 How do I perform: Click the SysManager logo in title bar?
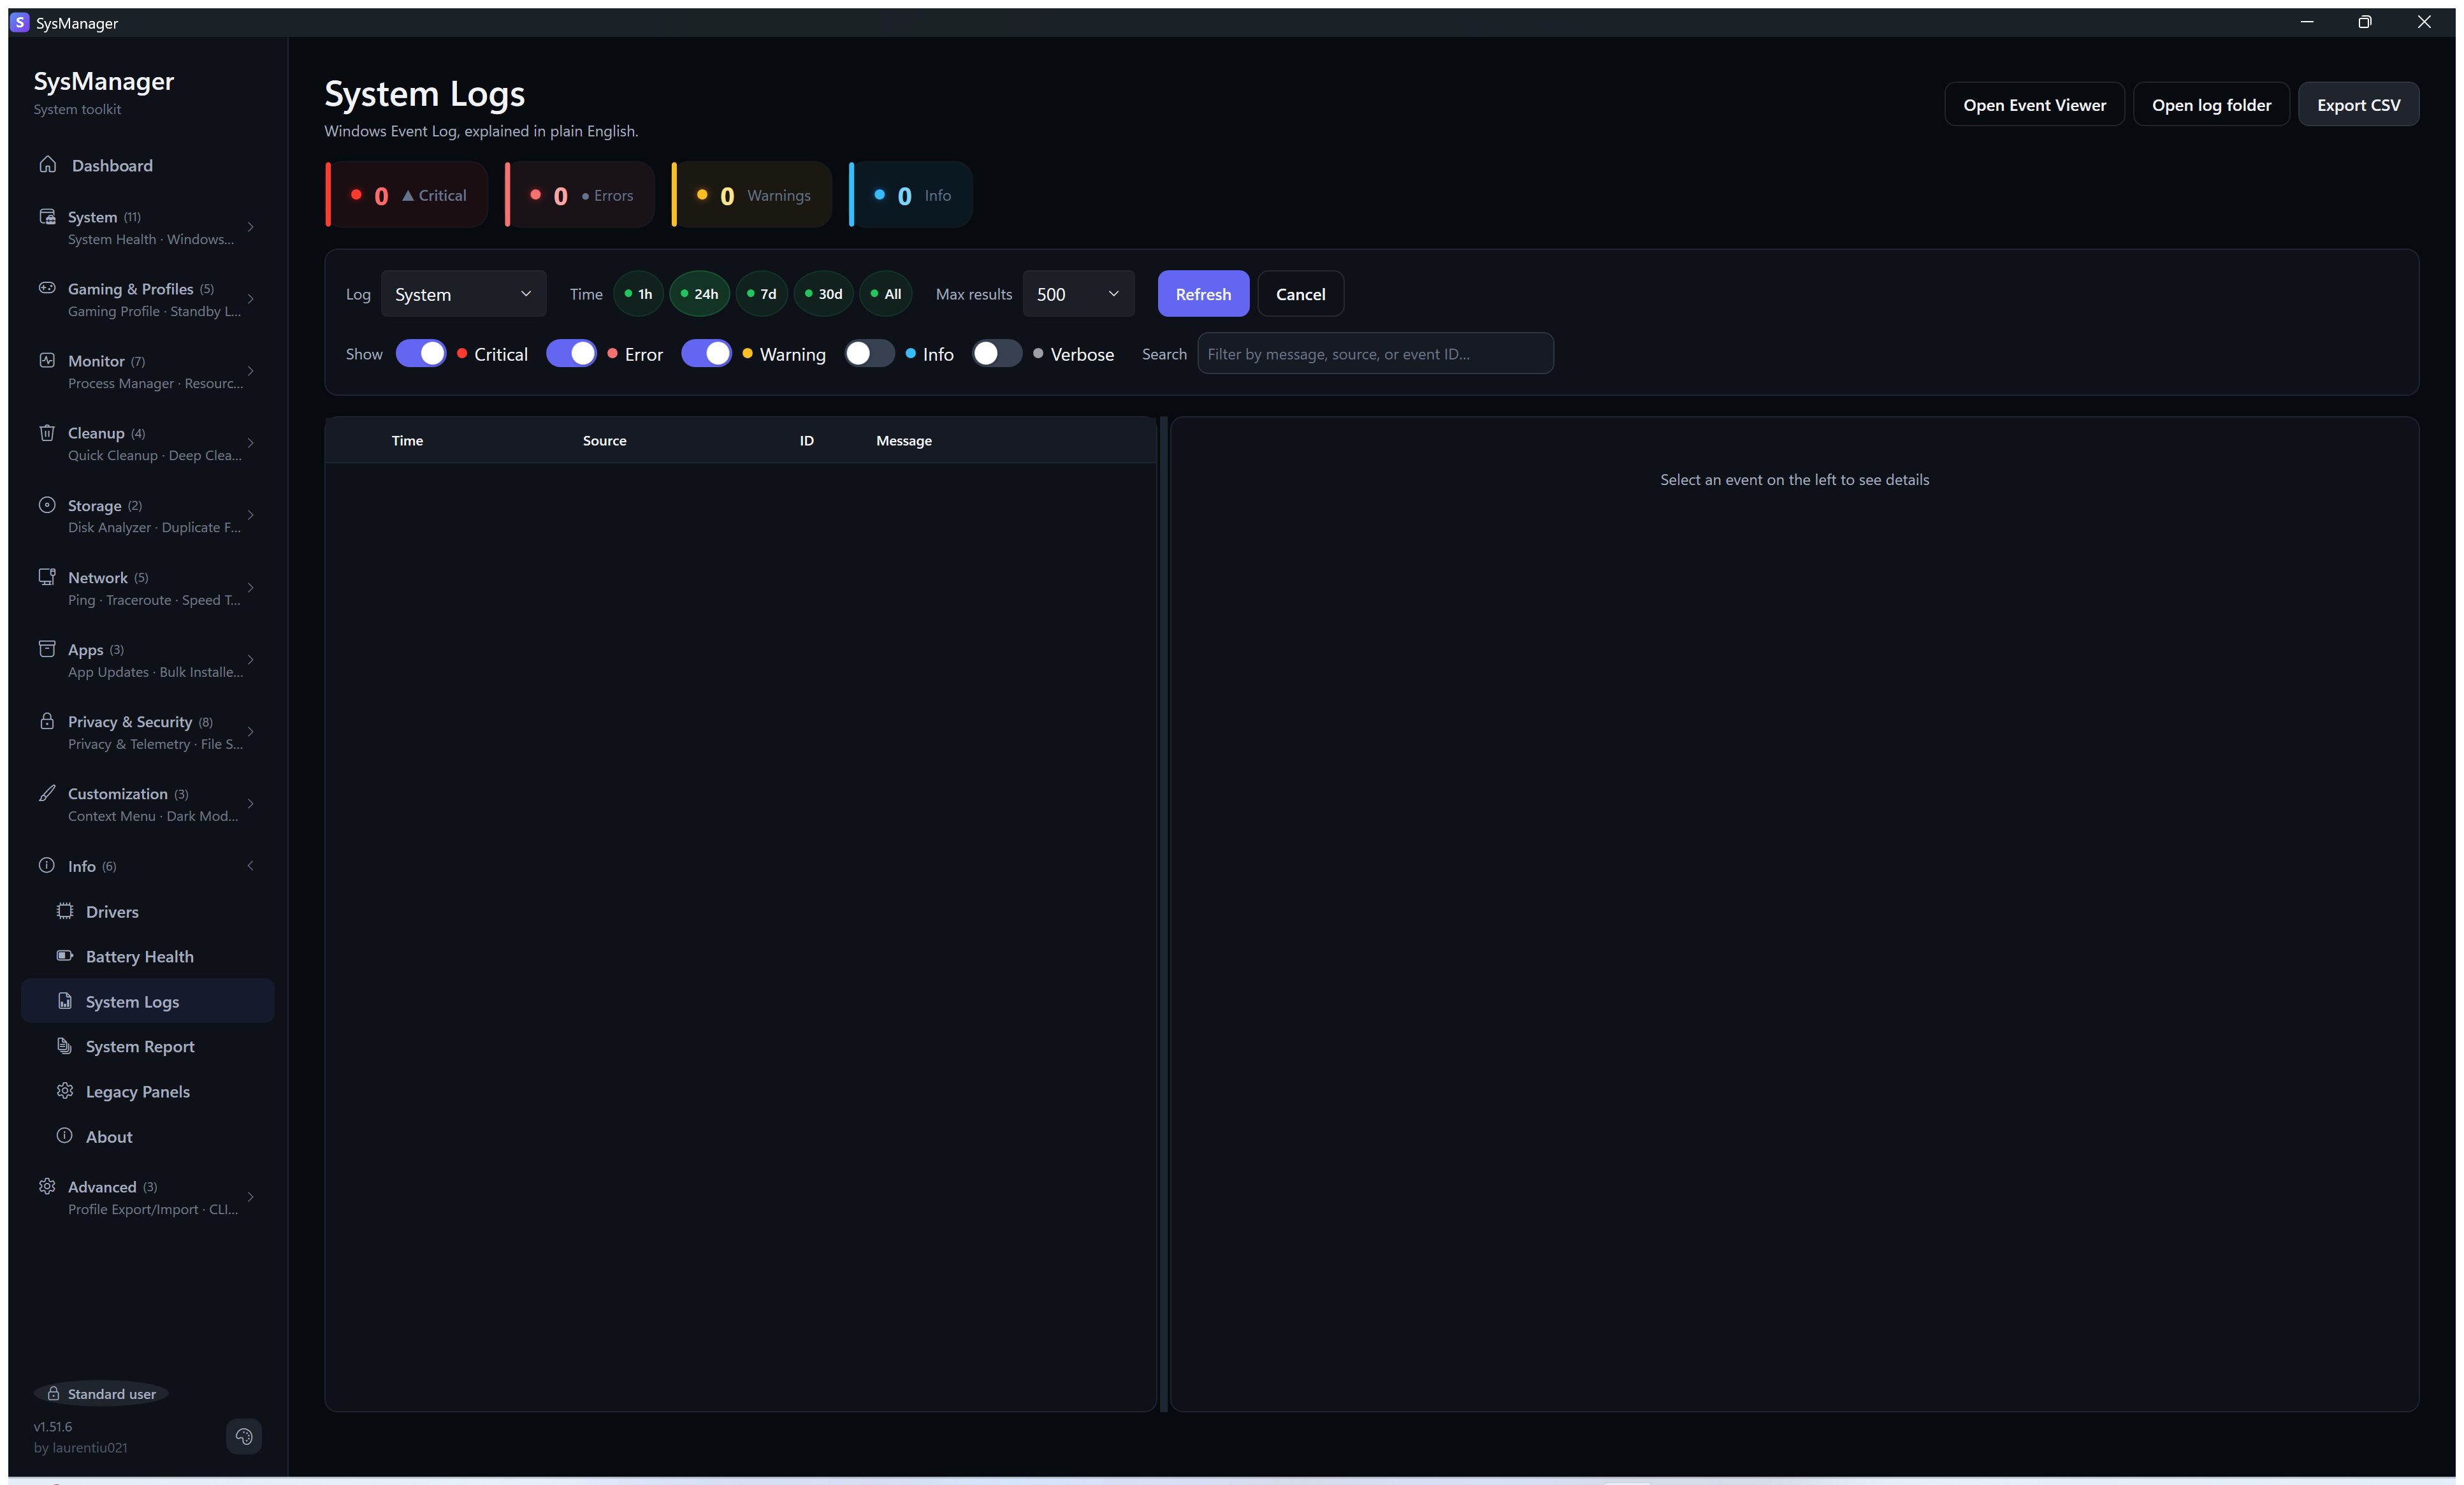(x=20, y=22)
